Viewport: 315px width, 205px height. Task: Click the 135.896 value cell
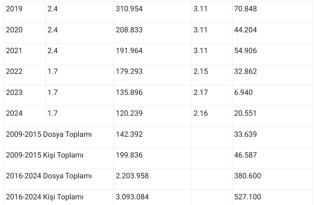click(129, 93)
